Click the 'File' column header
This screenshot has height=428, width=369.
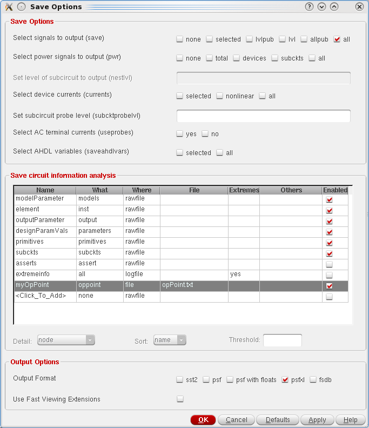click(x=194, y=190)
